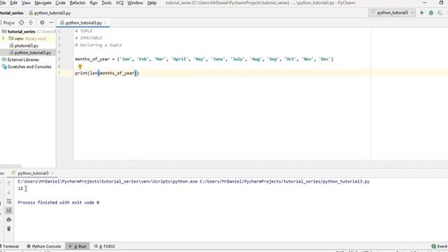The image size is (448, 252).
Task: Select External Libraries node
Action: coord(23,59)
